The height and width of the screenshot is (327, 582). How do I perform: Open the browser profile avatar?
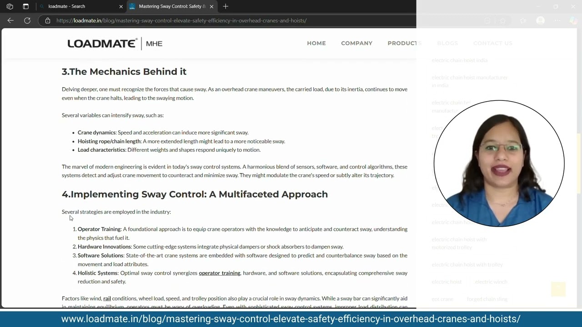(x=540, y=20)
